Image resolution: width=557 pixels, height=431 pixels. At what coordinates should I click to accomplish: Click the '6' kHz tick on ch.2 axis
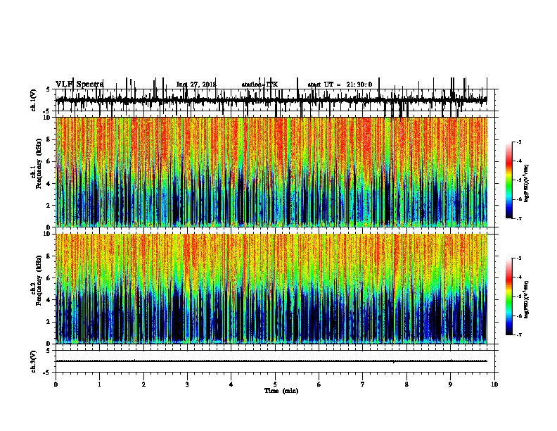click(x=49, y=278)
